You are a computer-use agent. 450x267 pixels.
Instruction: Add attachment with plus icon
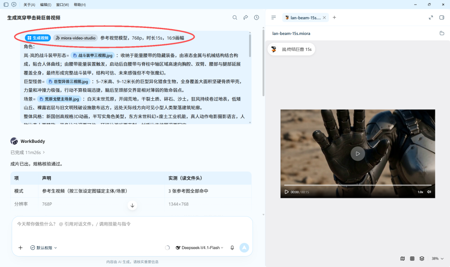(20, 248)
